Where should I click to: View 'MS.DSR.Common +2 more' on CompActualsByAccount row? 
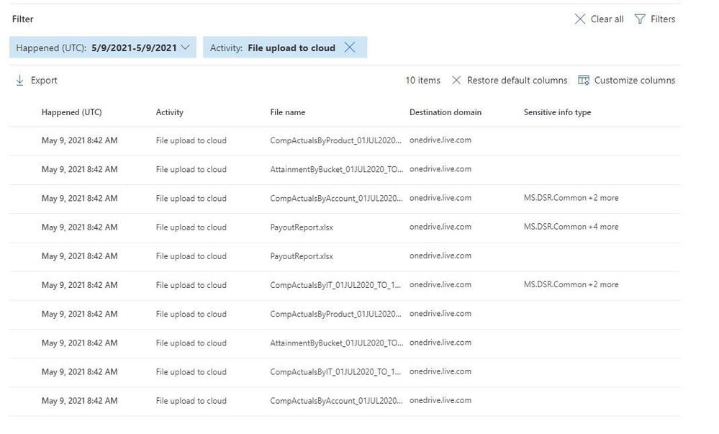(x=571, y=198)
